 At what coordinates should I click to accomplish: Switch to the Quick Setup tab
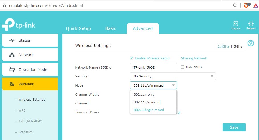pos(78,28)
